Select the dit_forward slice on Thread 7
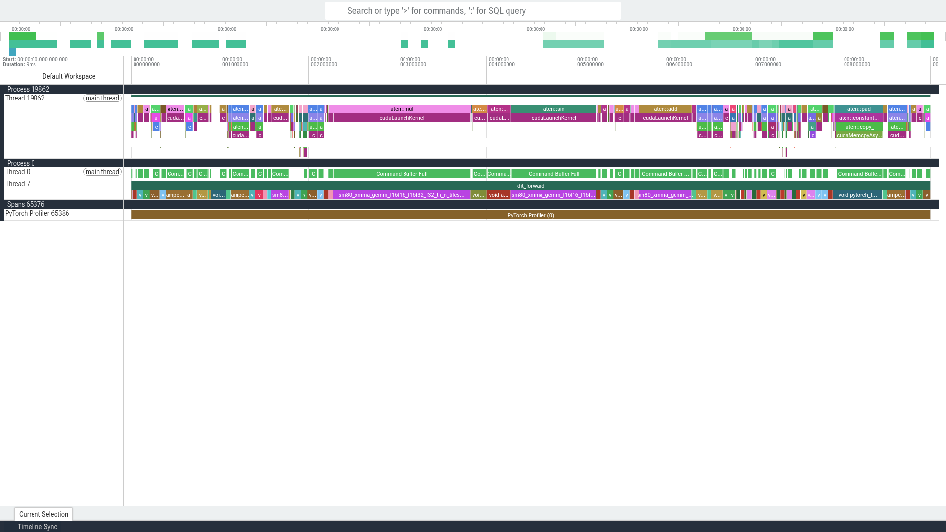Image resolution: width=946 pixels, height=532 pixels. point(531,186)
